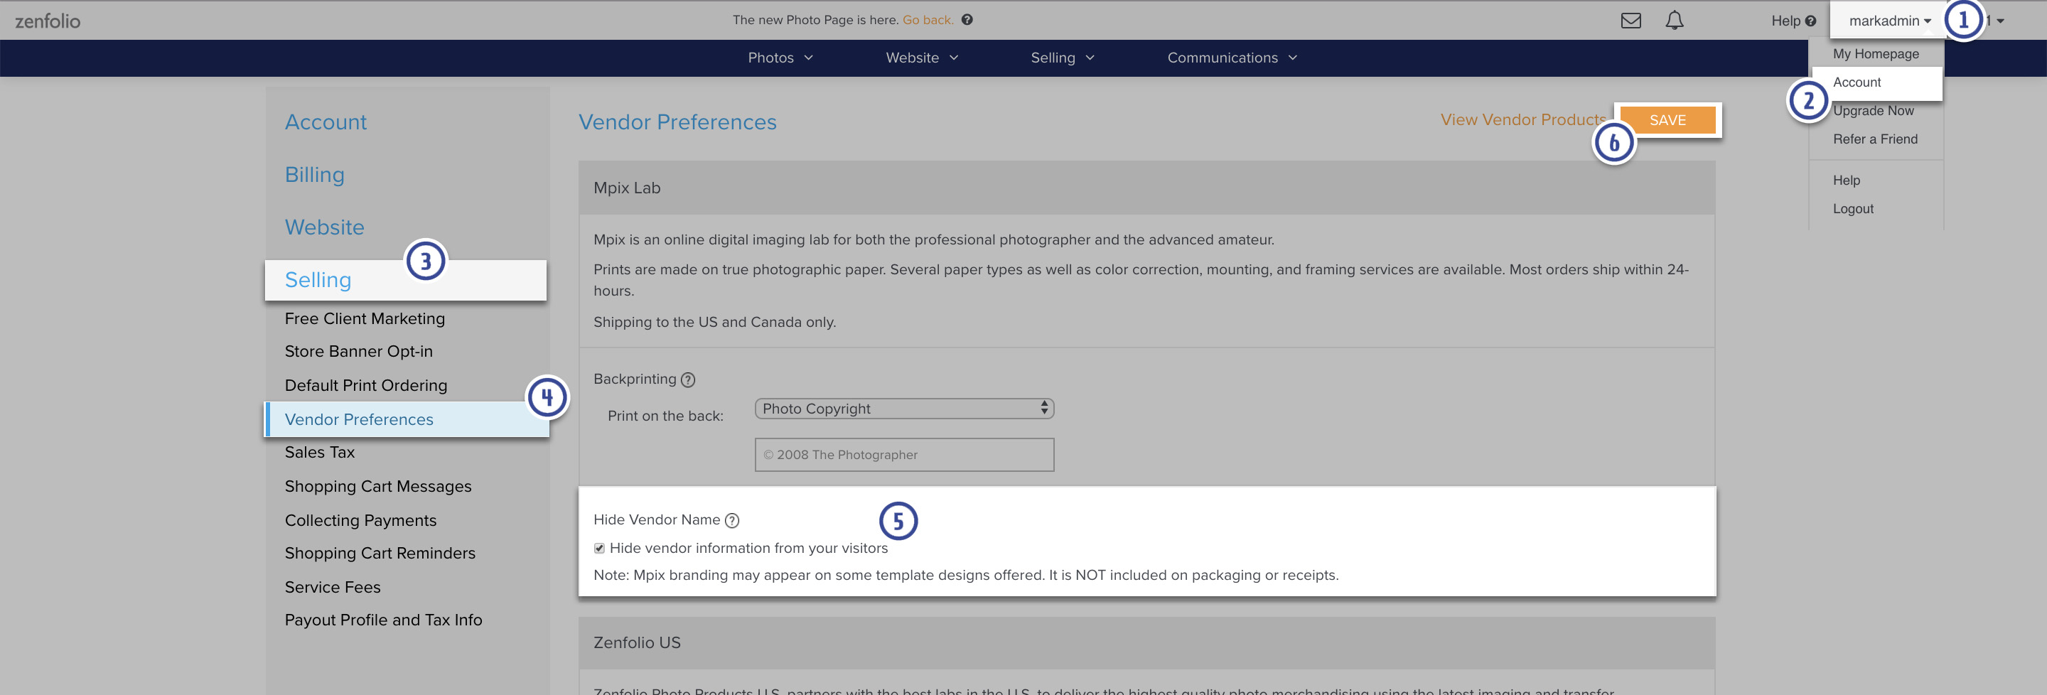Viewport: 2047px width, 695px height.
Task: Select Upgrade Now menu entry
Action: pos(1873,111)
